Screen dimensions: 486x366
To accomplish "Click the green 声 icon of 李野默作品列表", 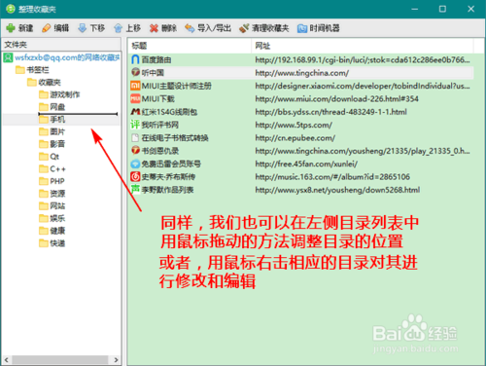I will (x=135, y=189).
